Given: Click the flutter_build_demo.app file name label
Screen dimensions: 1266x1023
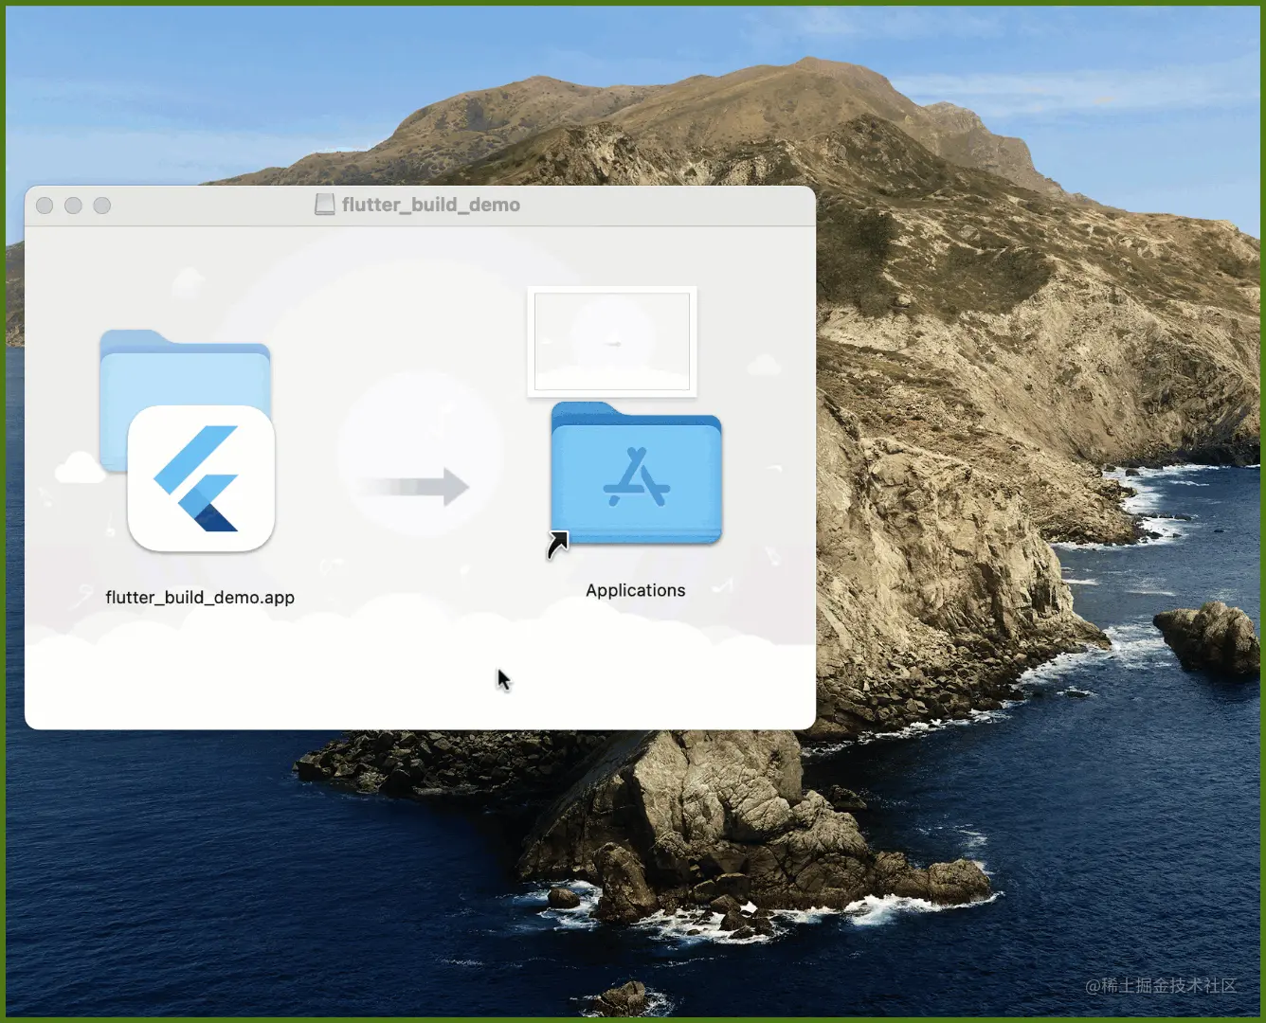Looking at the screenshot, I should [200, 598].
